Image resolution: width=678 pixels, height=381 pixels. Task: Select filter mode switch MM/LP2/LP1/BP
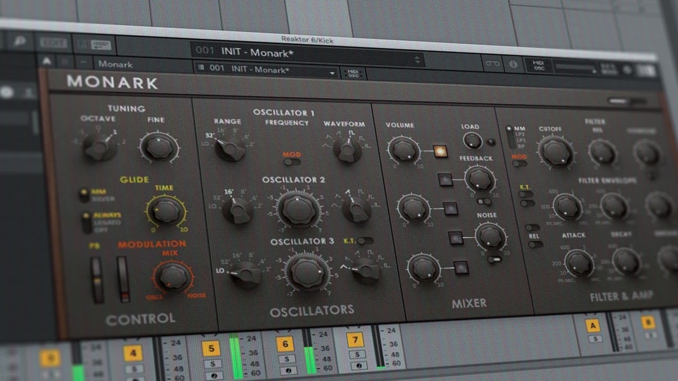coord(510,136)
